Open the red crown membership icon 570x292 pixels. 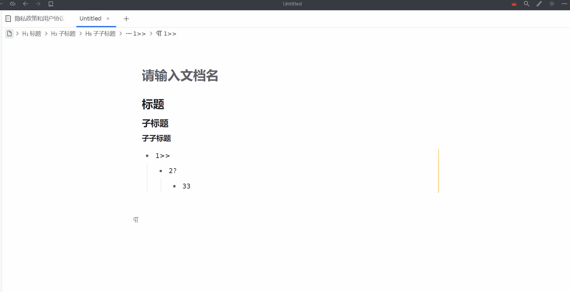point(514,4)
